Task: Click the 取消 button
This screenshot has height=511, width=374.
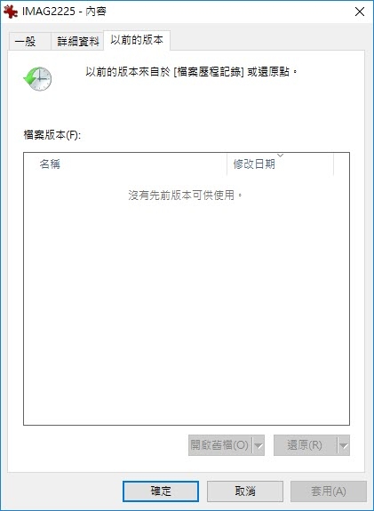Action: click(x=245, y=491)
